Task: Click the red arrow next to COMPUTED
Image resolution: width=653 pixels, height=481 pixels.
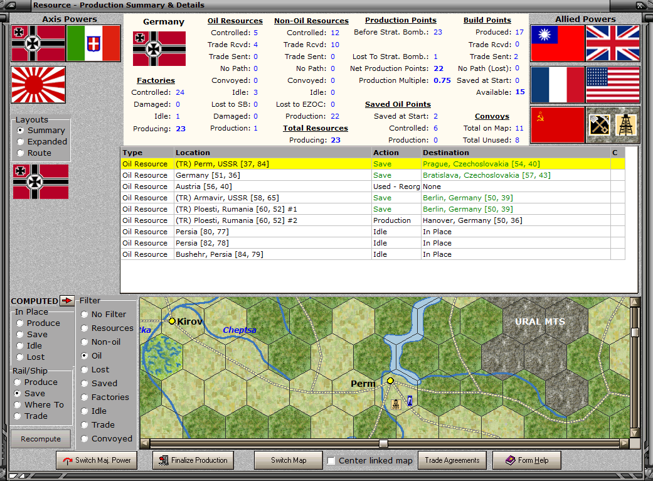Action: click(66, 300)
